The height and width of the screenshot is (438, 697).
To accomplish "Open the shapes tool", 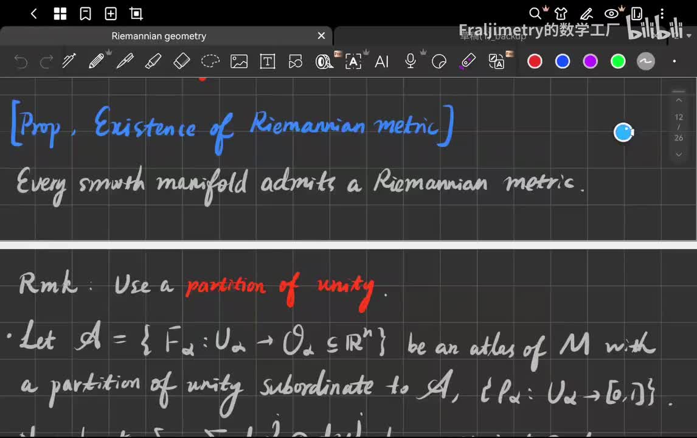I will coord(295,61).
